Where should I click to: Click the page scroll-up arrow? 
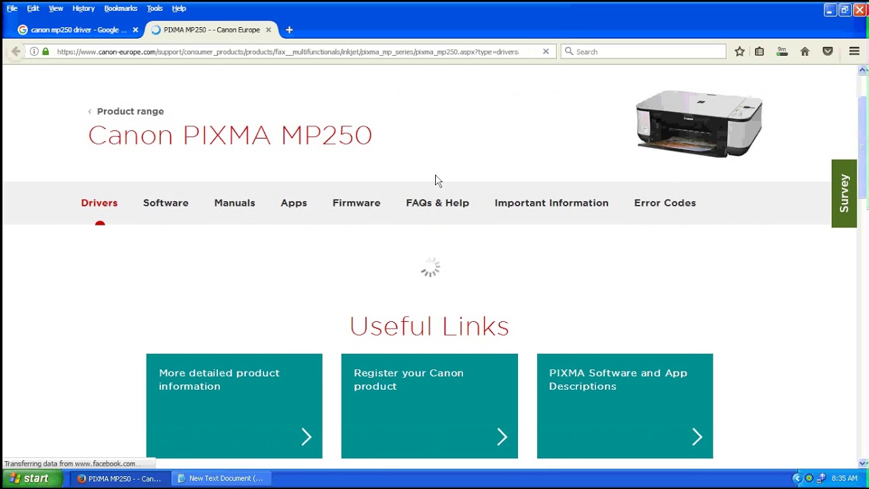click(x=864, y=70)
